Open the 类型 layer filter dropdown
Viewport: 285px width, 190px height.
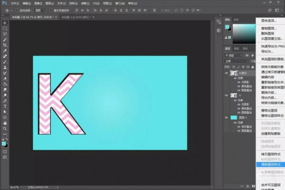(x=233, y=55)
